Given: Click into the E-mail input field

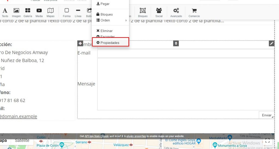Looking at the screenshot, I should (x=185, y=53).
